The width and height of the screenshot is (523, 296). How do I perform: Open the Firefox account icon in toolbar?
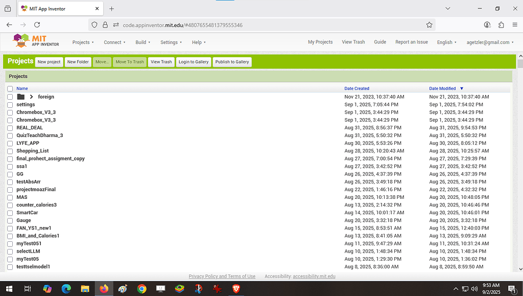pos(487,25)
